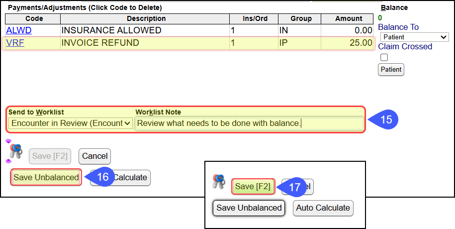Click the step 17 callout marker
Viewport: 455px width, 229px height.
point(291,187)
